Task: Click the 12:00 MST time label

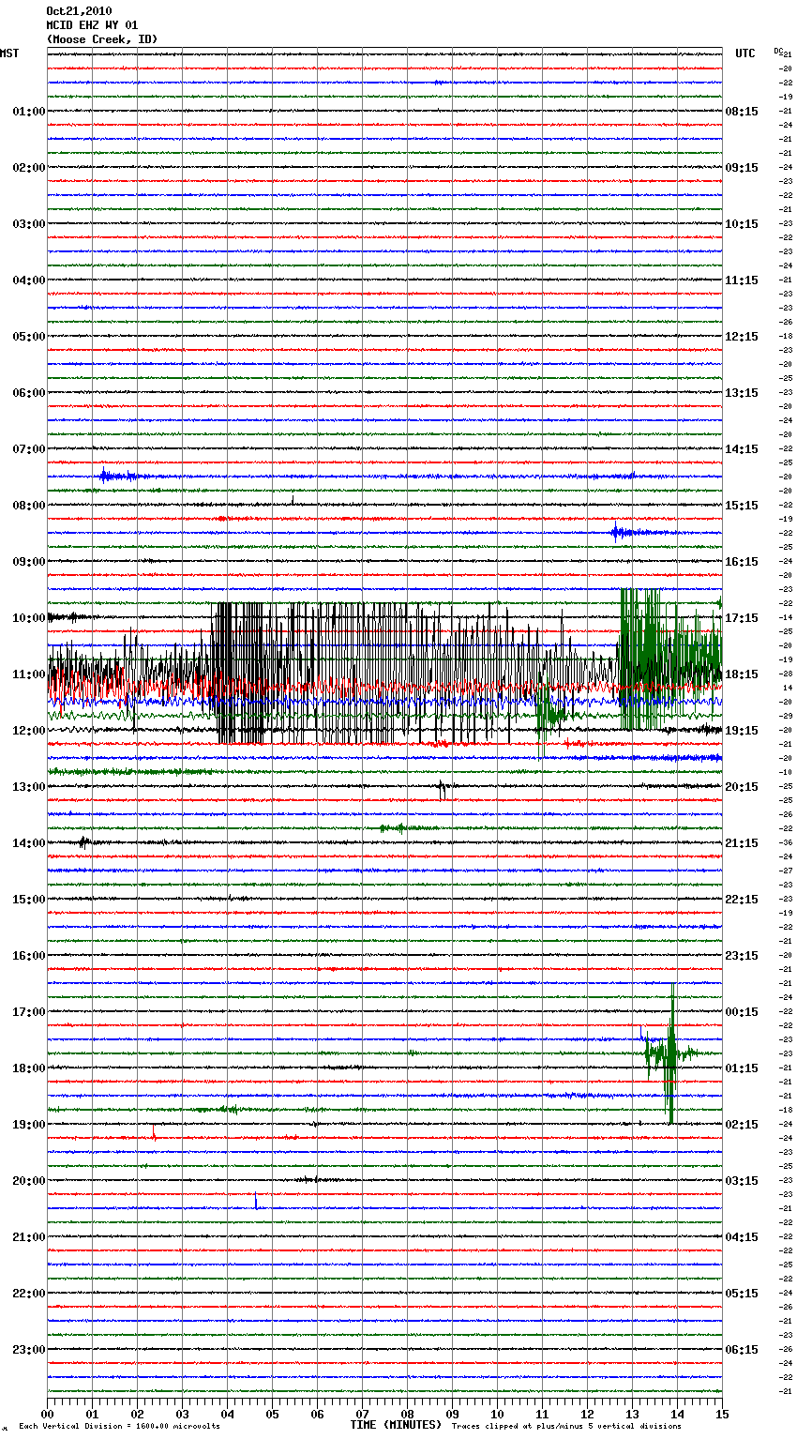Action: point(28,731)
